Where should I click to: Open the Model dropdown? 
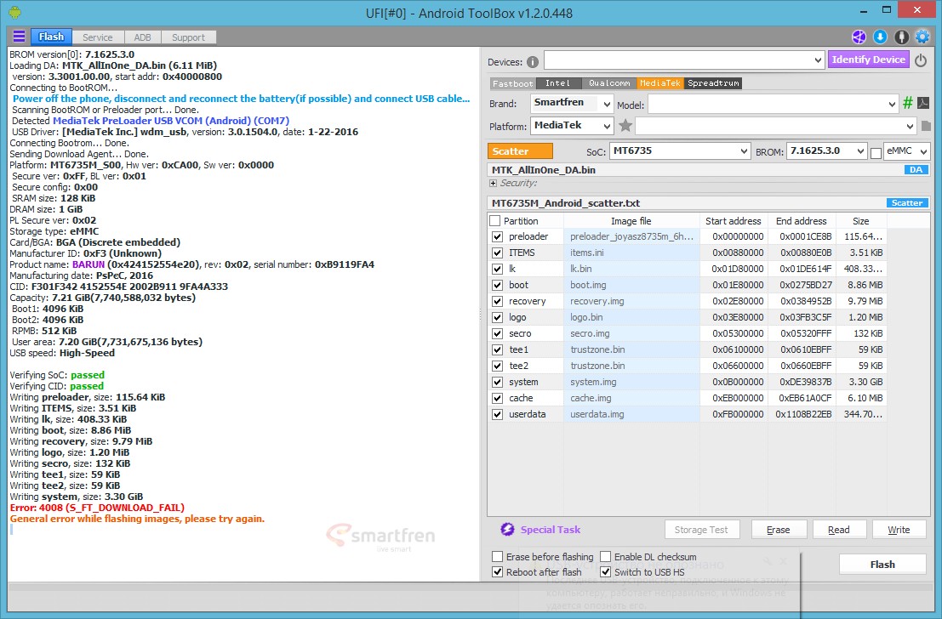click(773, 105)
